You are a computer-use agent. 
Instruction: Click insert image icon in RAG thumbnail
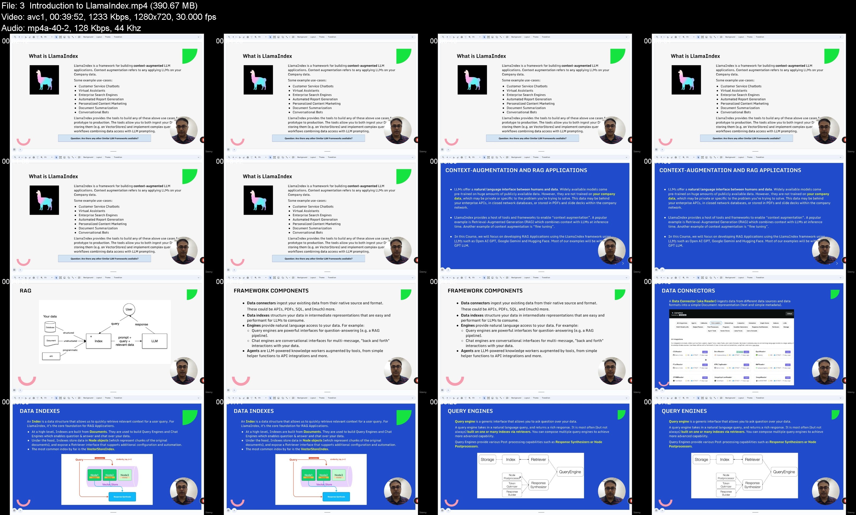tap(64, 278)
